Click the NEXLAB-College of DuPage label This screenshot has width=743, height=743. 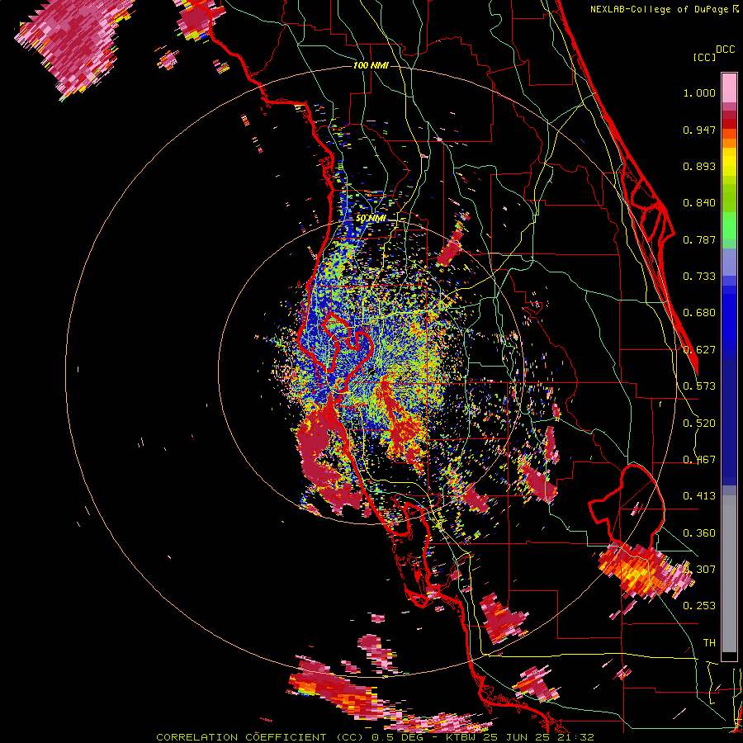[659, 9]
